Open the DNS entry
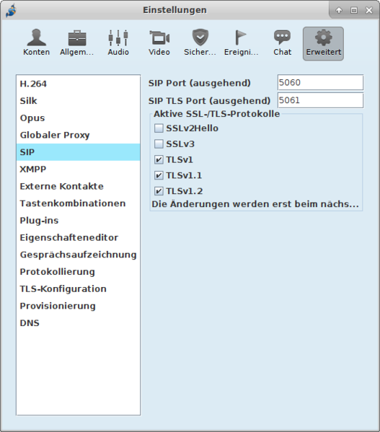The width and height of the screenshot is (380, 432). [x=78, y=323]
